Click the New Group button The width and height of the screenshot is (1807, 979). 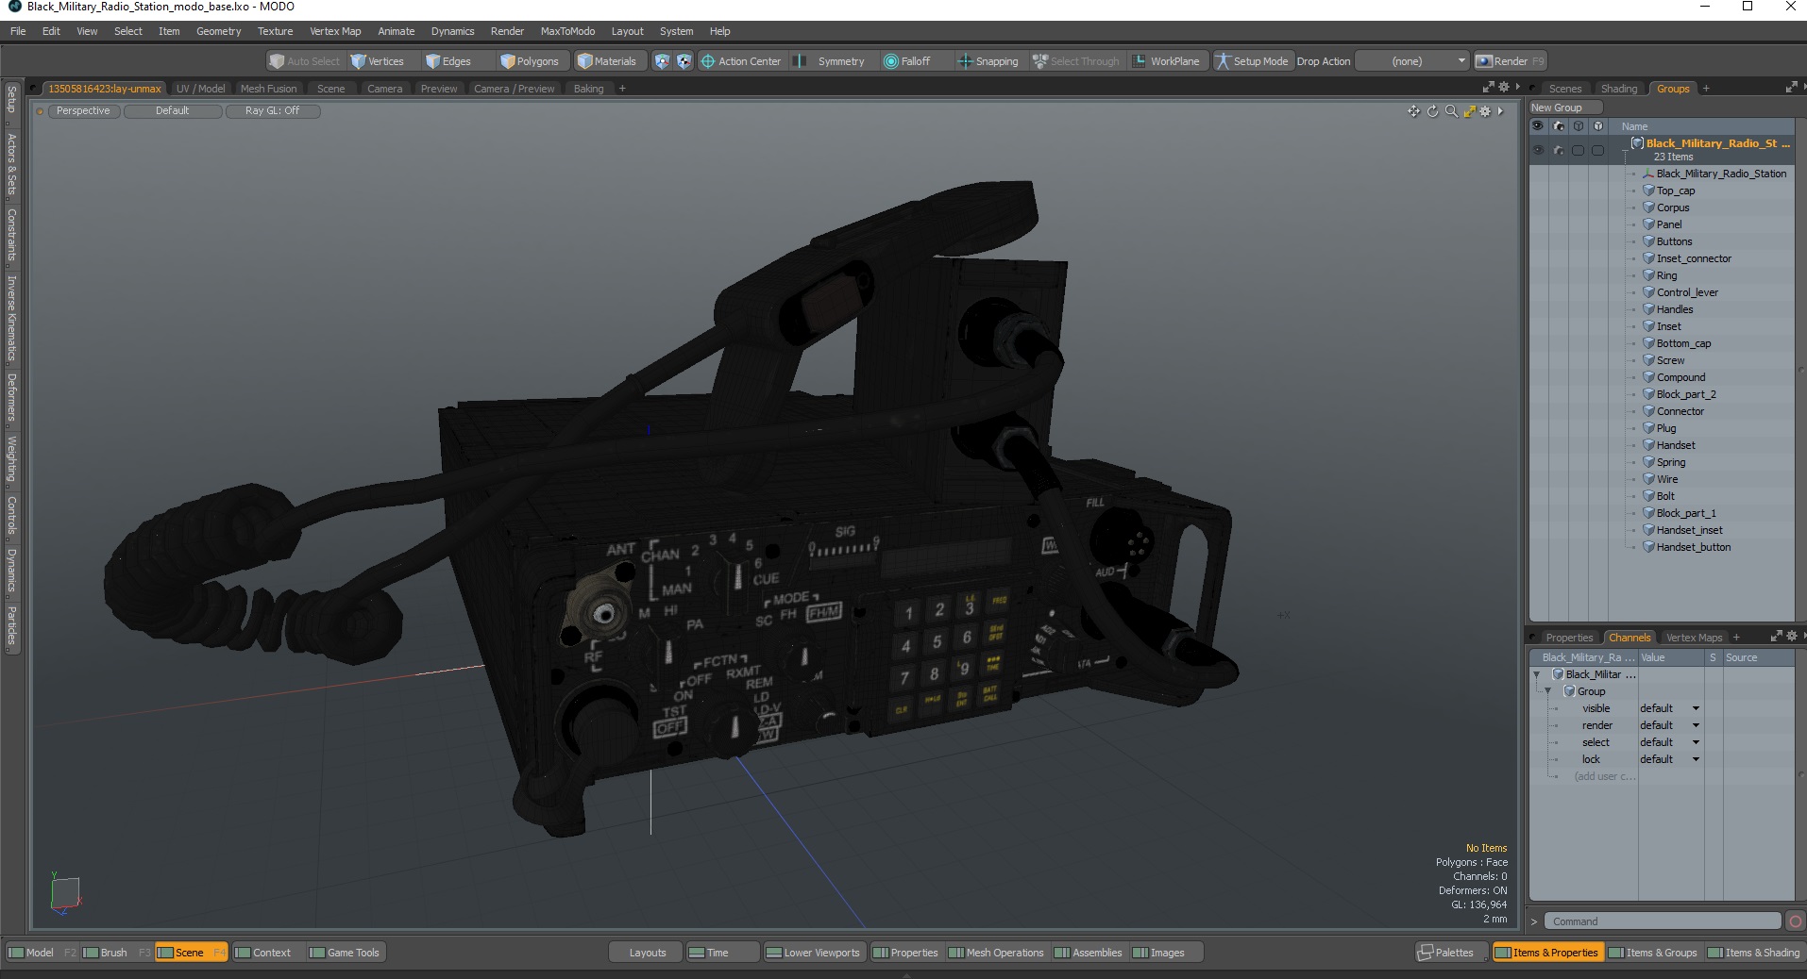coord(1564,108)
